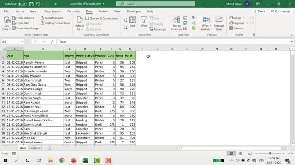Image resolution: width=295 pixels, height=165 pixels.
Task: Click From Table/Range
Action: tap(25, 28)
